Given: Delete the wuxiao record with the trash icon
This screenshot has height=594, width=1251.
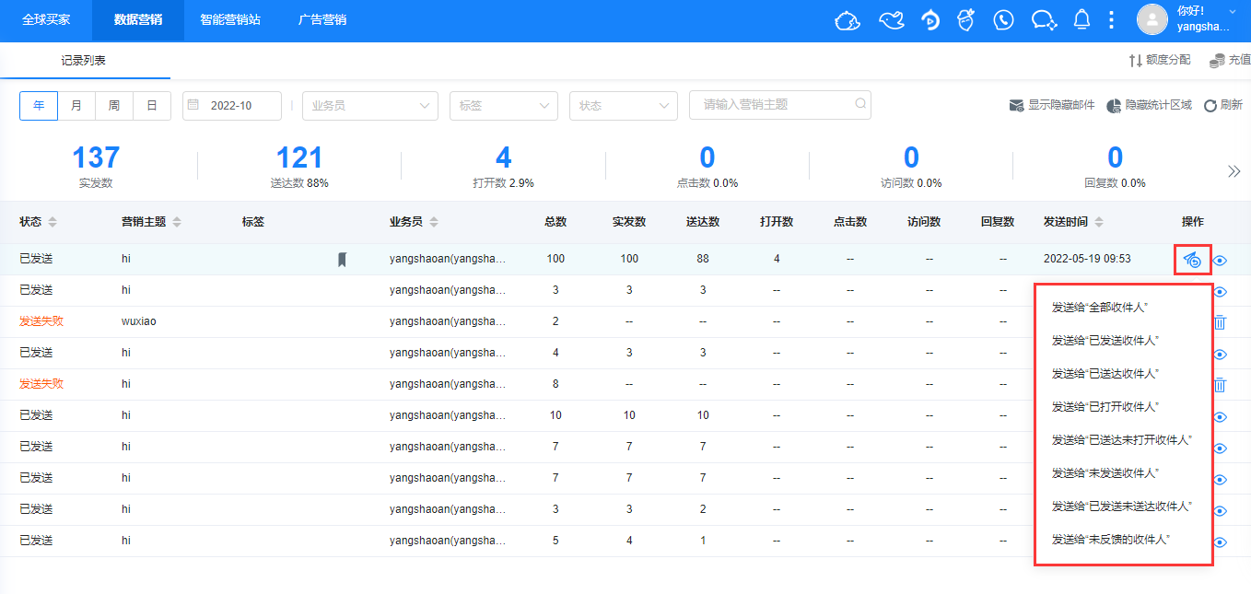Looking at the screenshot, I should (x=1220, y=322).
